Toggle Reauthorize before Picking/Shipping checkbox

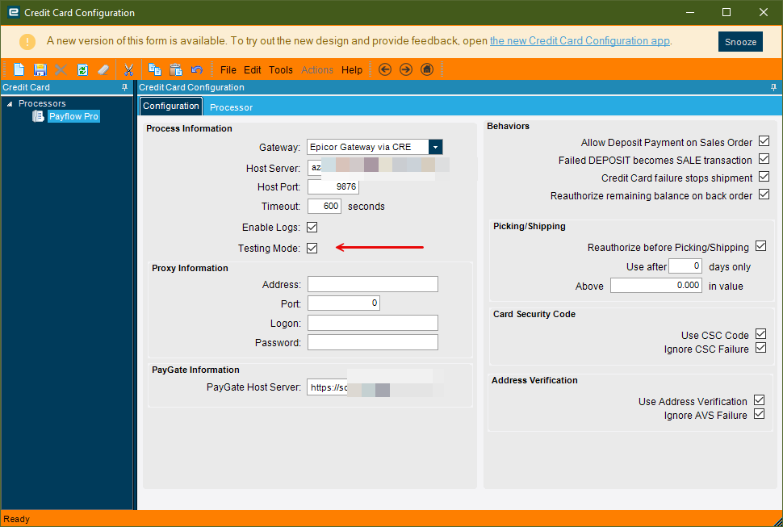761,246
